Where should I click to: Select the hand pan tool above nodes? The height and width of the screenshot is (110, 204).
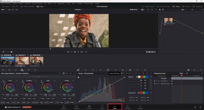[x=163, y=10]
